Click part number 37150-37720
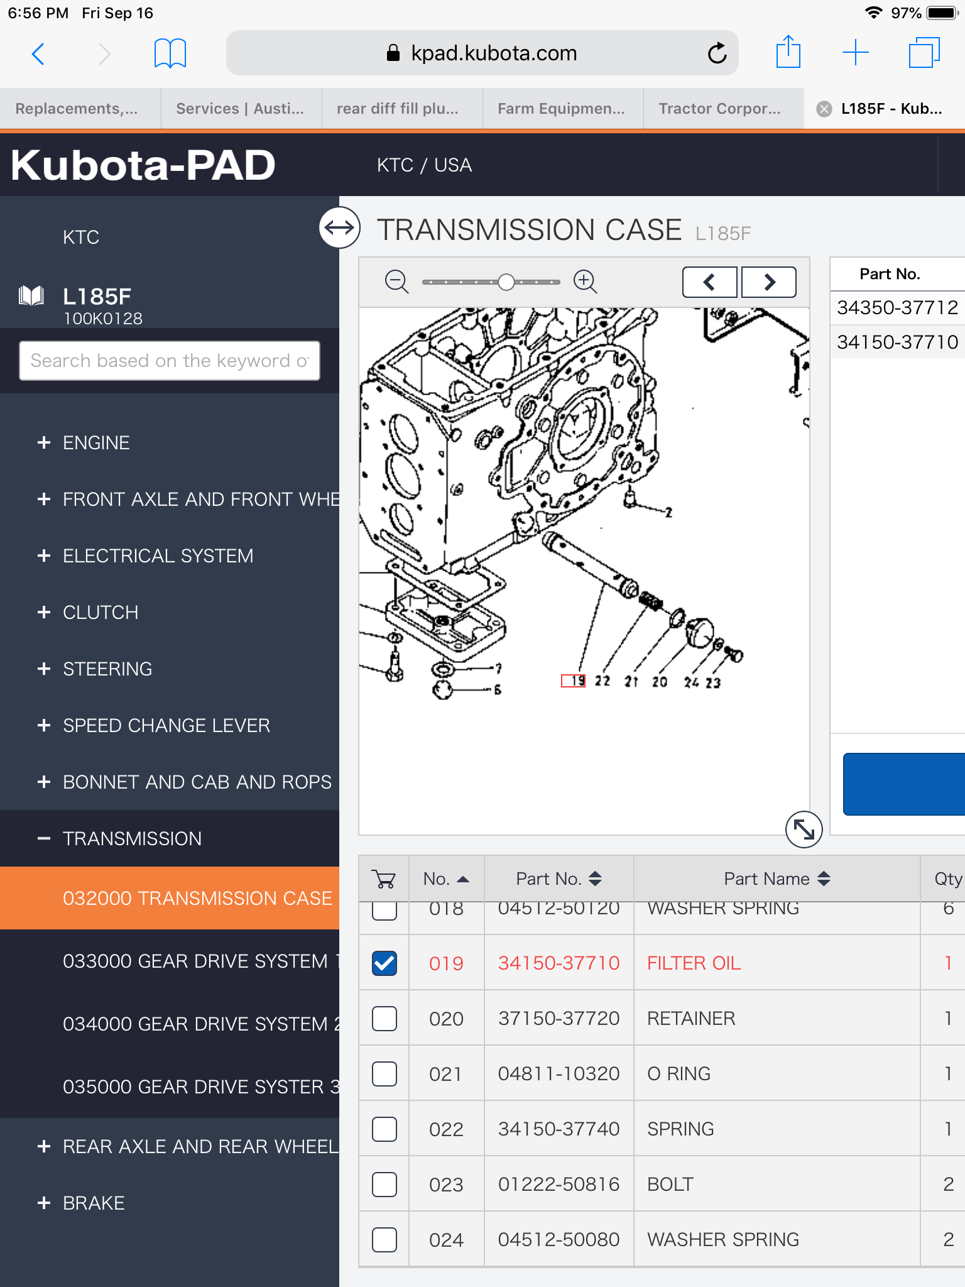Viewport: 965px width, 1287px height. coord(559,1018)
